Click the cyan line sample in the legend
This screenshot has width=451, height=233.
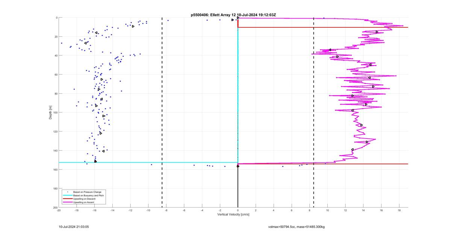(x=67, y=195)
